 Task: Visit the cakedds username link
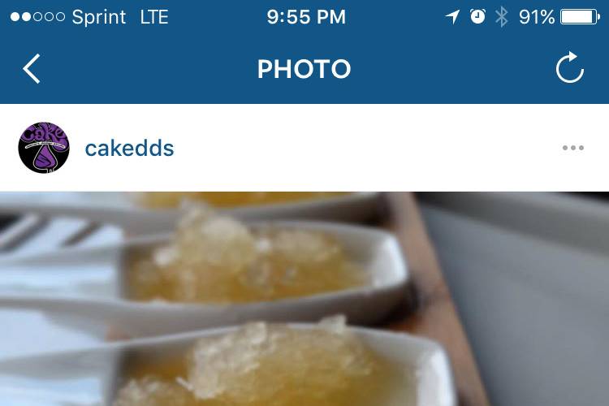pyautogui.click(x=129, y=149)
